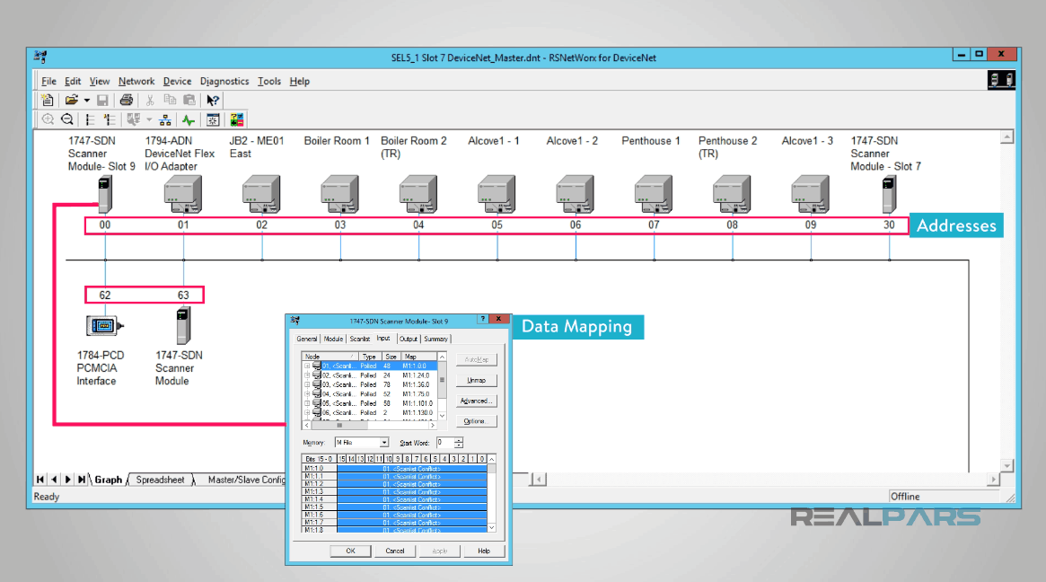Click the Save floppy disk icon
Screen dimensions: 1046x582
[102, 100]
